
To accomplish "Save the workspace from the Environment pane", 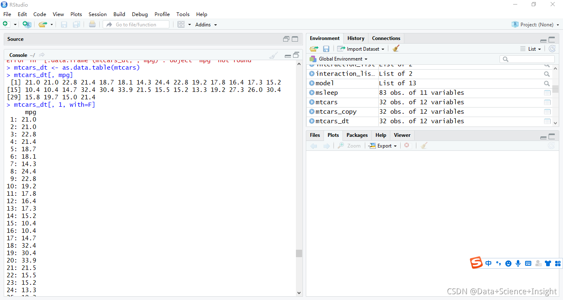I will point(326,48).
